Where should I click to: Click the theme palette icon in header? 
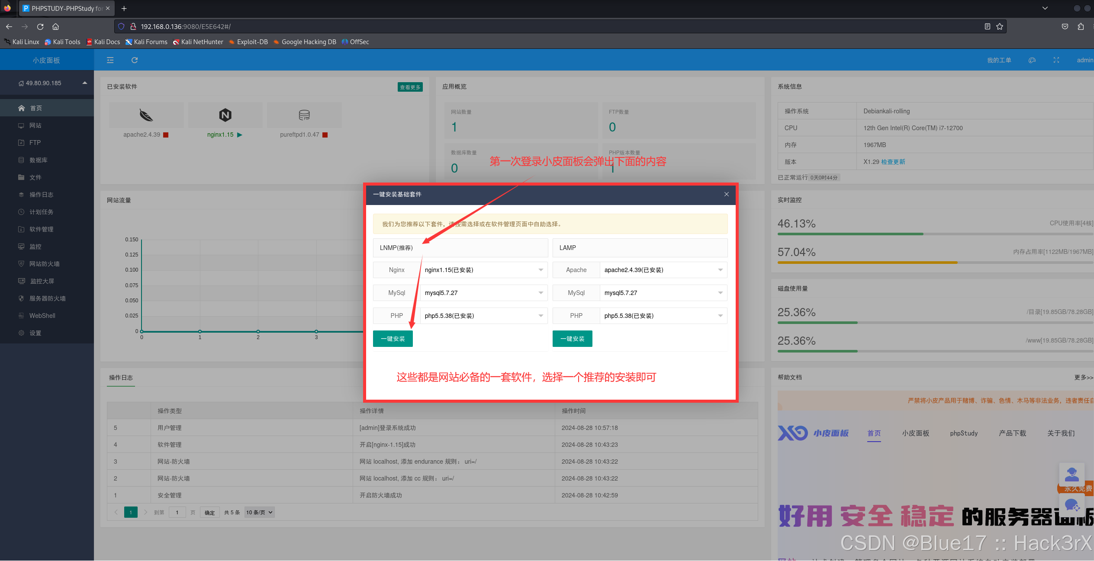tap(1032, 60)
